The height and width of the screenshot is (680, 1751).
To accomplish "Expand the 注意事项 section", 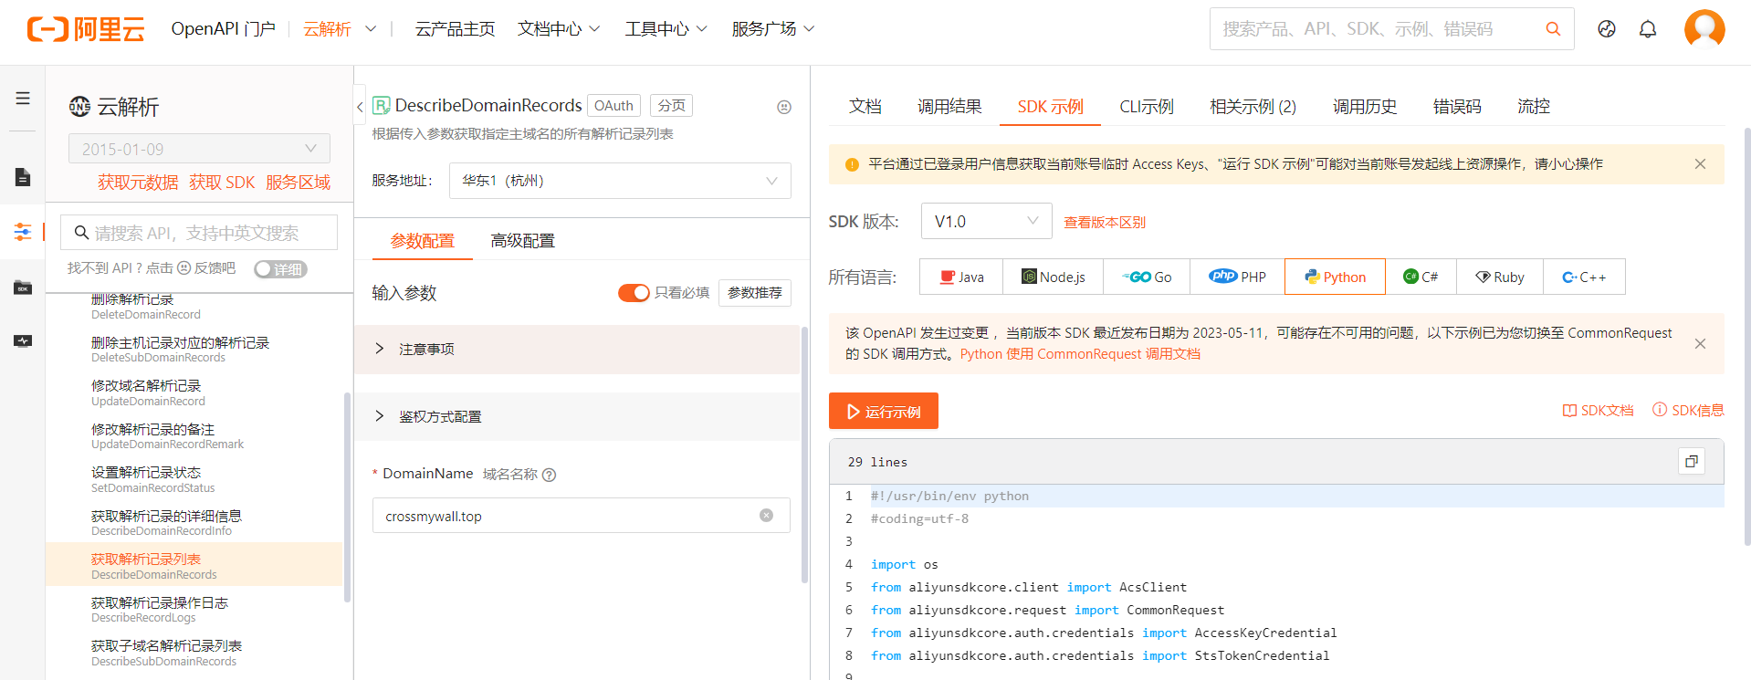I will coord(577,349).
